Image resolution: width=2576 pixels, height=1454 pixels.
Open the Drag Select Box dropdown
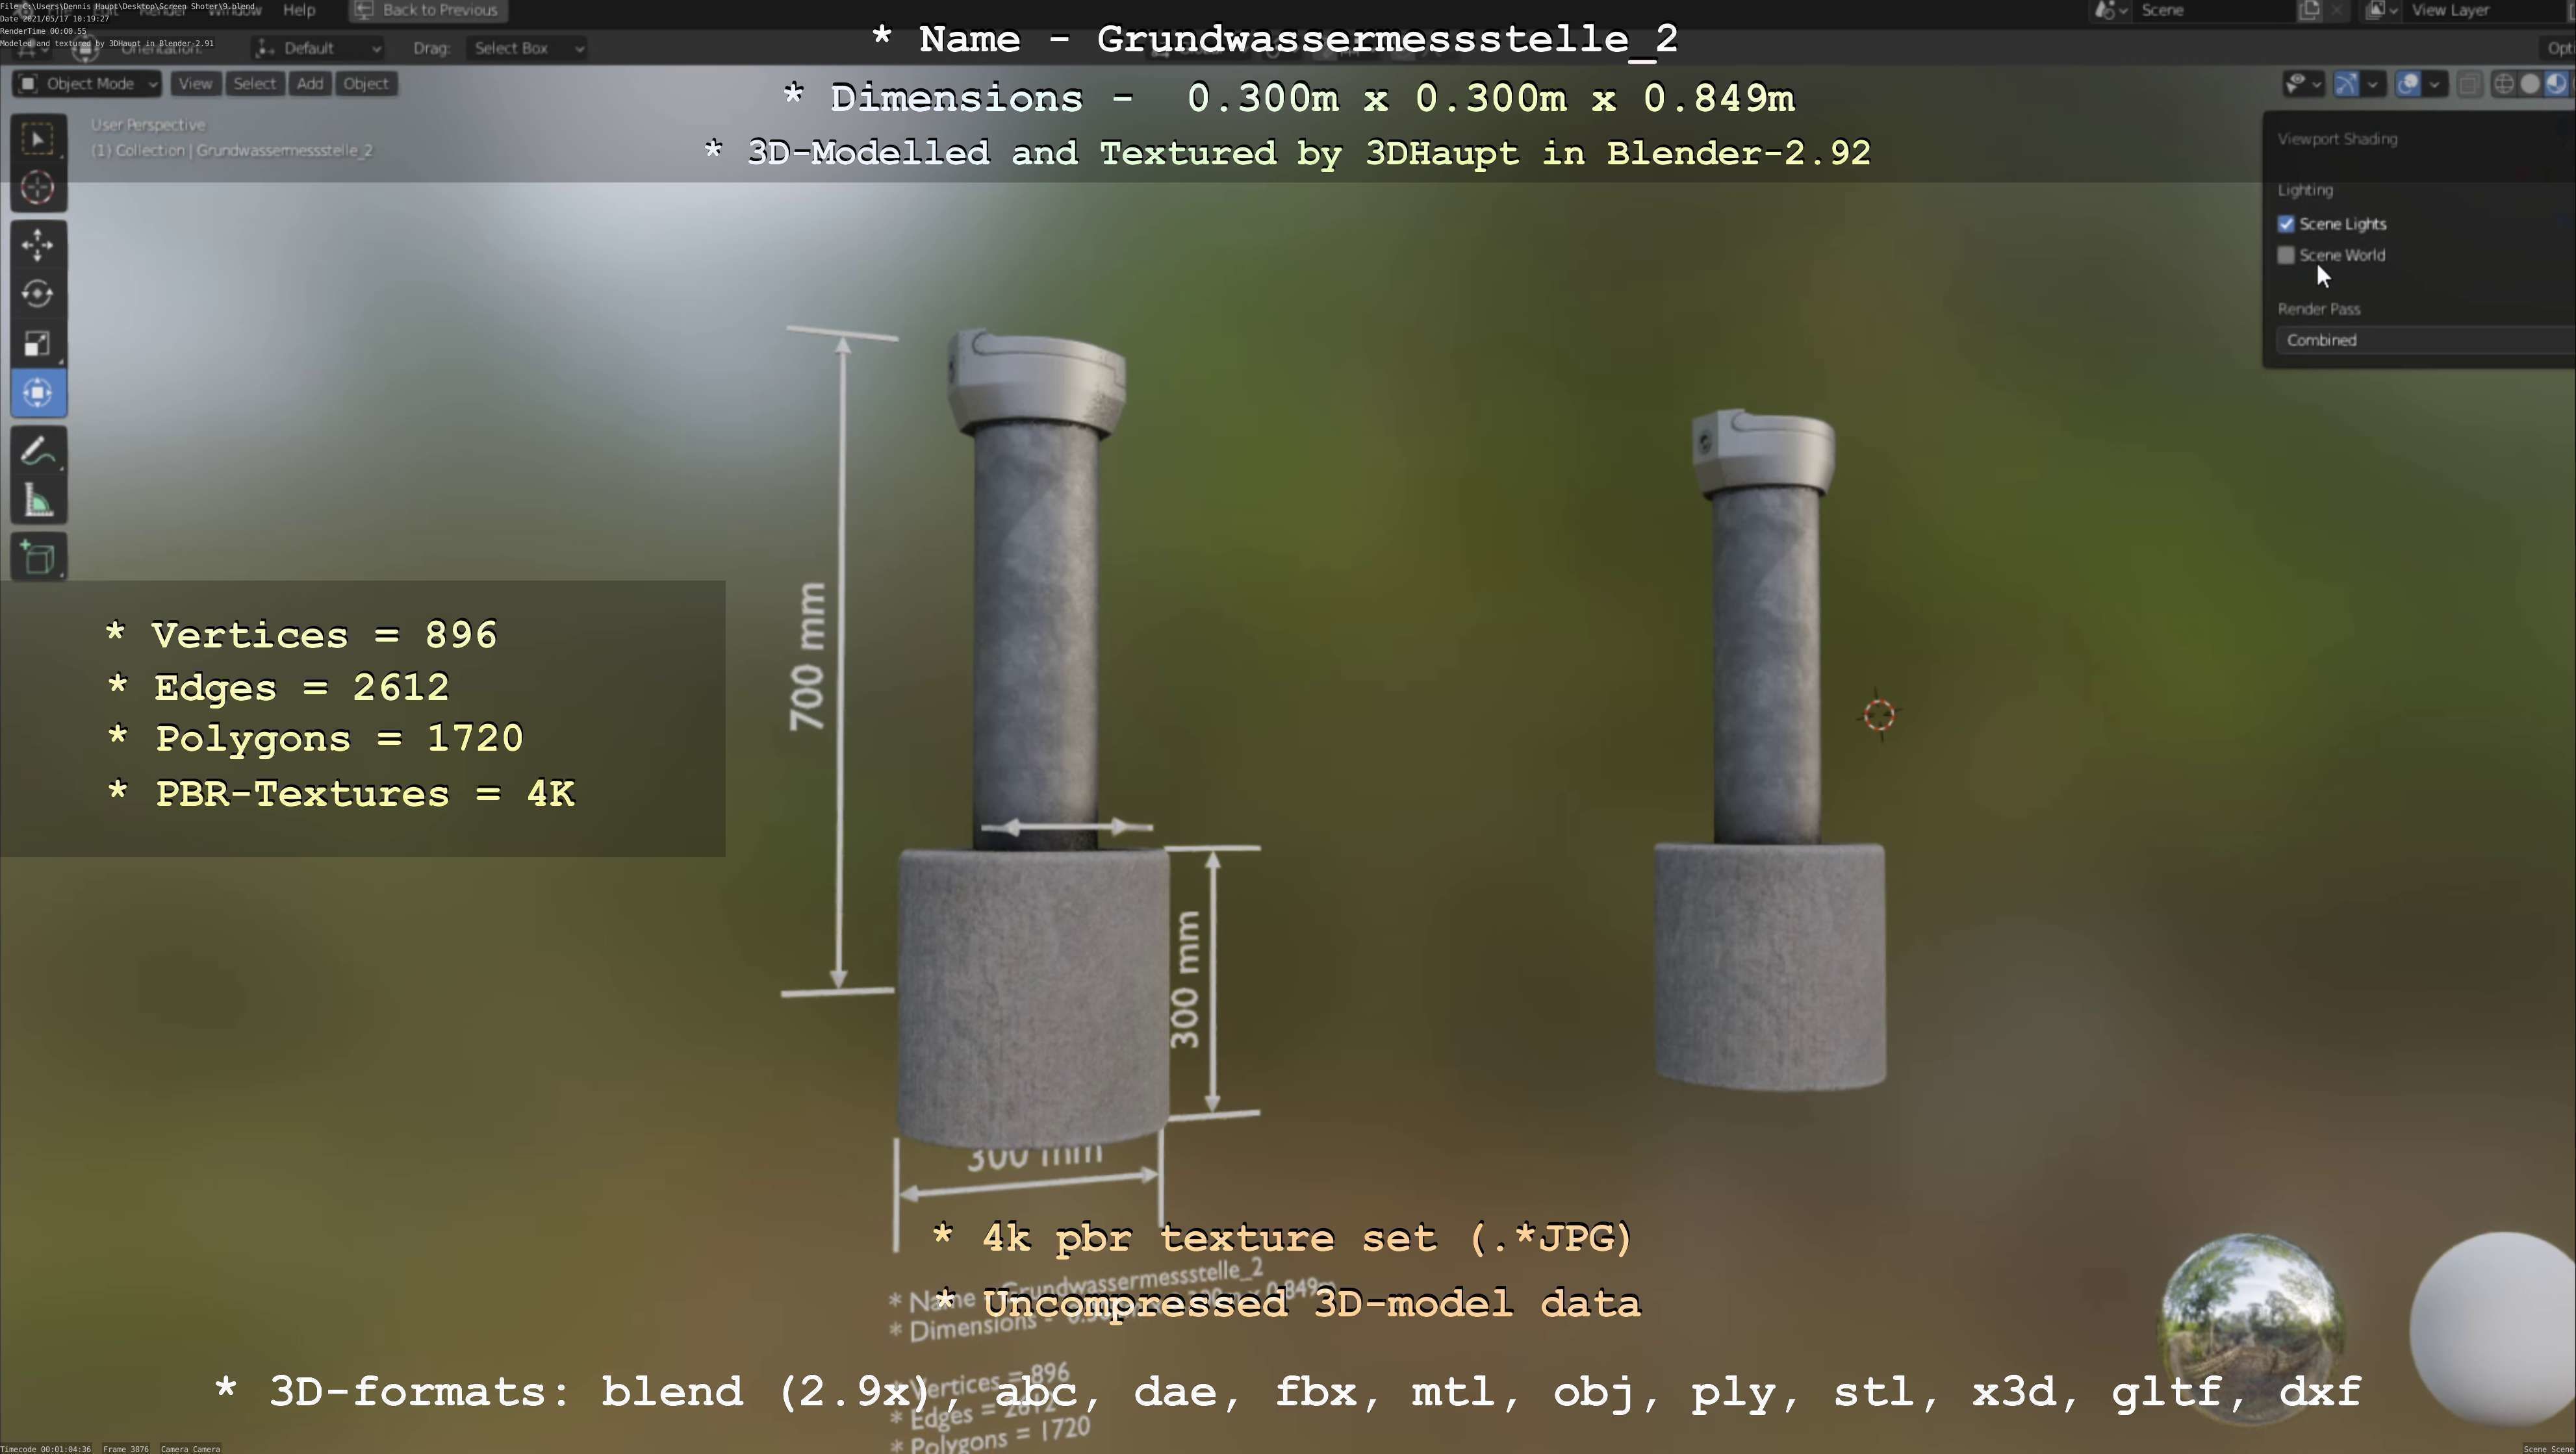coord(526,48)
